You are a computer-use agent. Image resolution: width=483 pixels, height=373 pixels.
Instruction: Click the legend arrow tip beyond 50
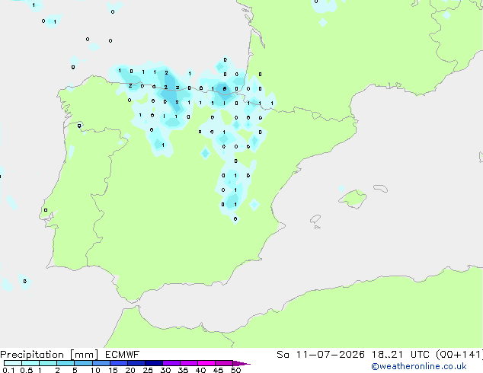pyautogui.click(x=243, y=363)
